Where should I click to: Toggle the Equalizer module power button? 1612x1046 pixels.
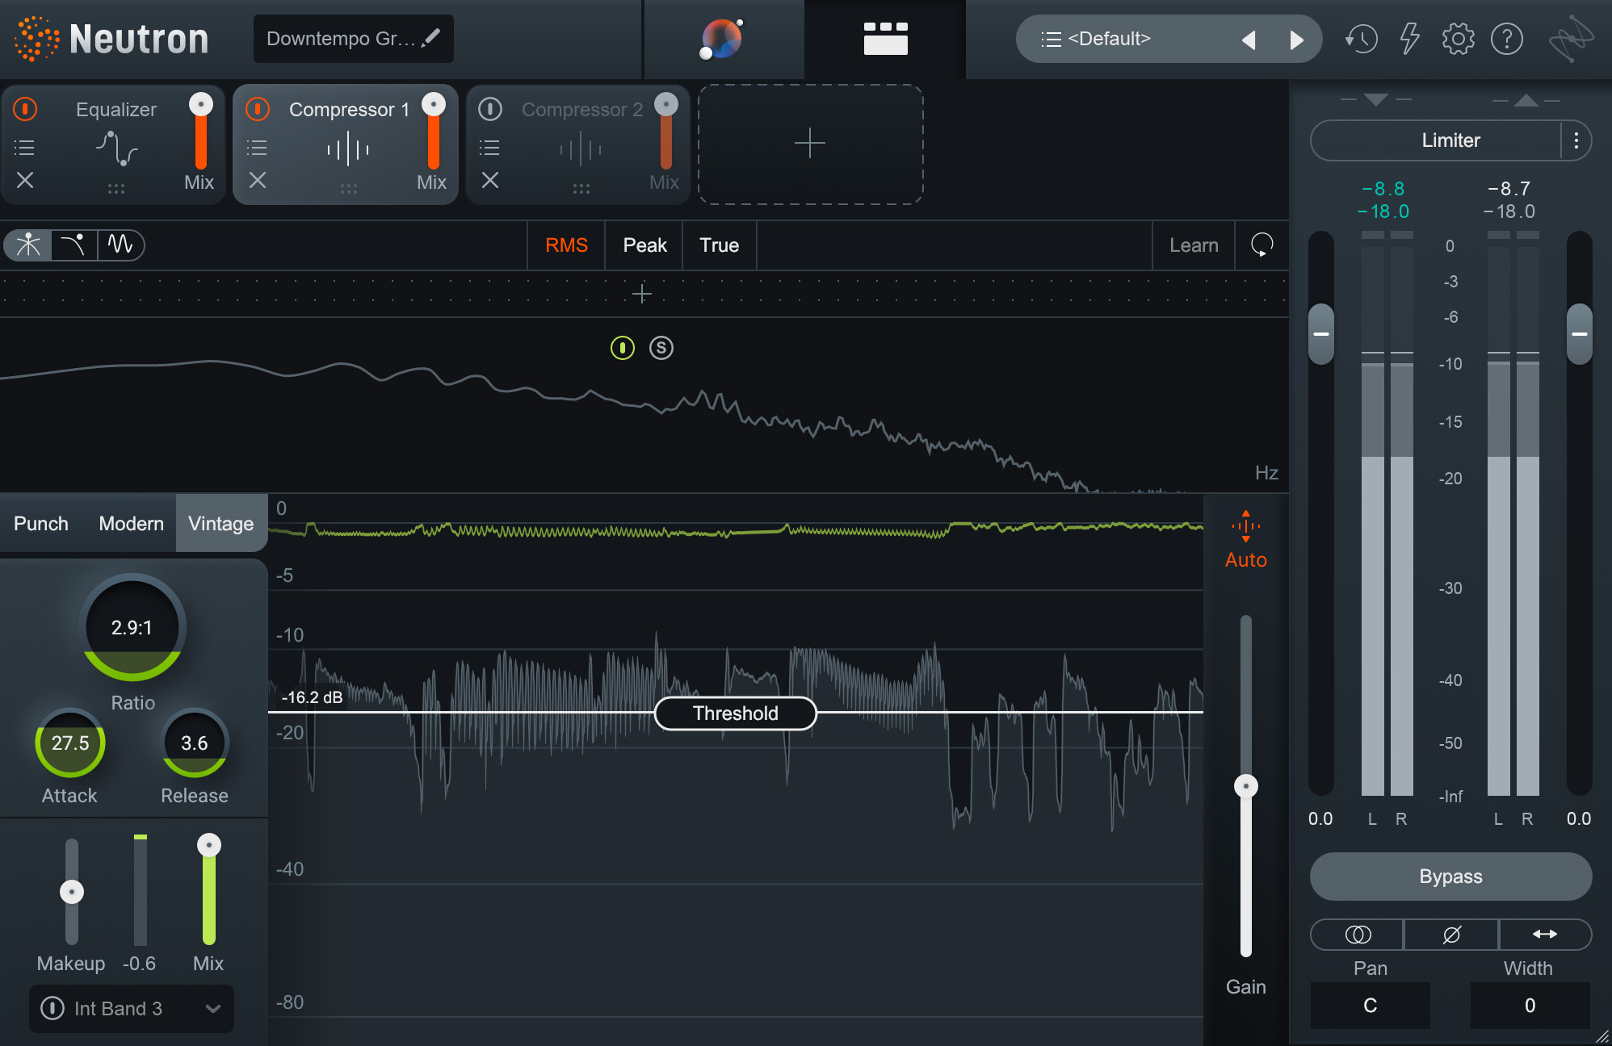25,109
